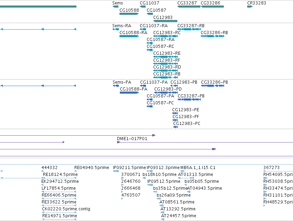Select protein CG12983-PF
The height and width of the screenshot is (221, 293).
[x=175, y=120]
